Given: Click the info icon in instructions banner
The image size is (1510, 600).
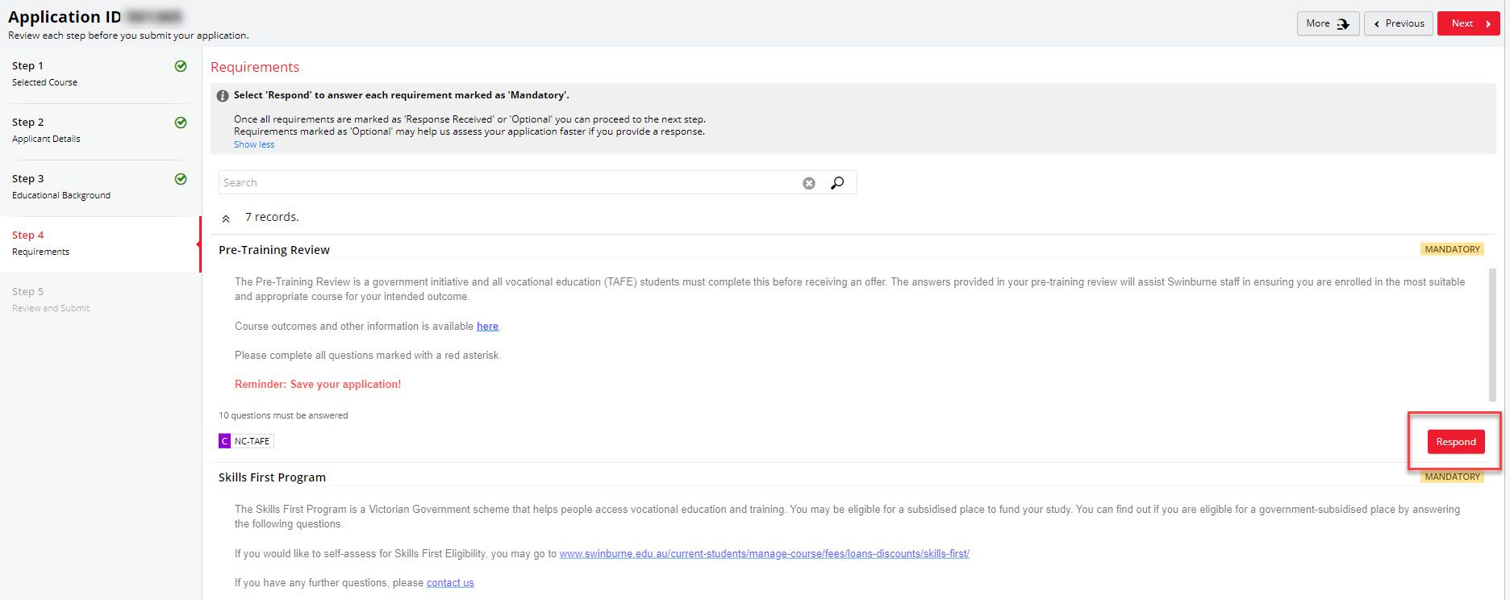Looking at the screenshot, I should tap(223, 96).
